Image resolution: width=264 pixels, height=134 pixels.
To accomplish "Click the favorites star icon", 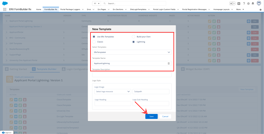I will tap(231, 3).
